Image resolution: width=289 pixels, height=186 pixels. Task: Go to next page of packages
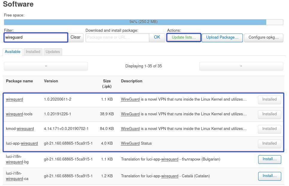pyautogui.click(x=241, y=66)
